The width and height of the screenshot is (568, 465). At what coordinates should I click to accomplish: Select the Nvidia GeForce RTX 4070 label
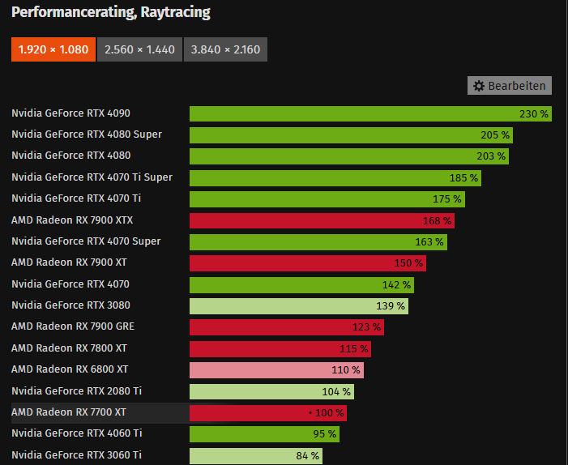coord(70,284)
